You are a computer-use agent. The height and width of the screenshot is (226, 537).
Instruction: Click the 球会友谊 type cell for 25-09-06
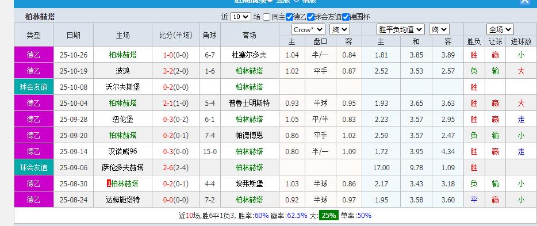click(x=33, y=167)
